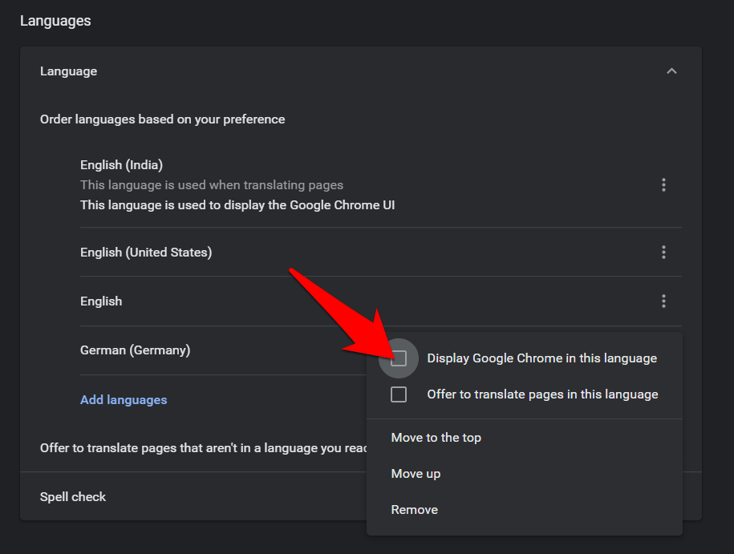Collapse the Language section with the chevron
Viewport: 734px width, 554px height.
671,71
